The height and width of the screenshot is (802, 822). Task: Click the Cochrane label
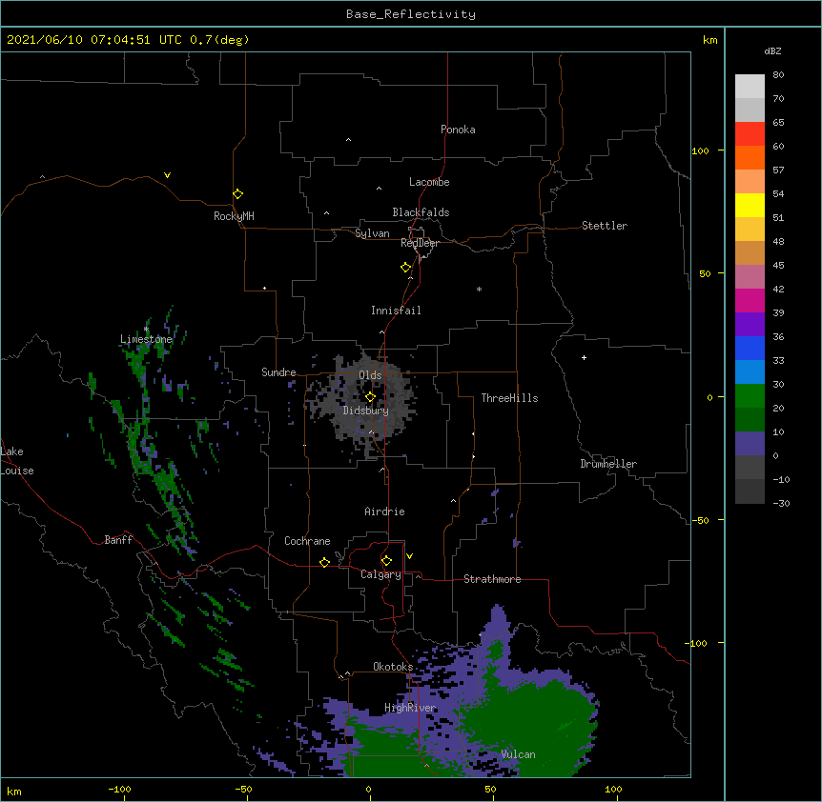click(307, 541)
